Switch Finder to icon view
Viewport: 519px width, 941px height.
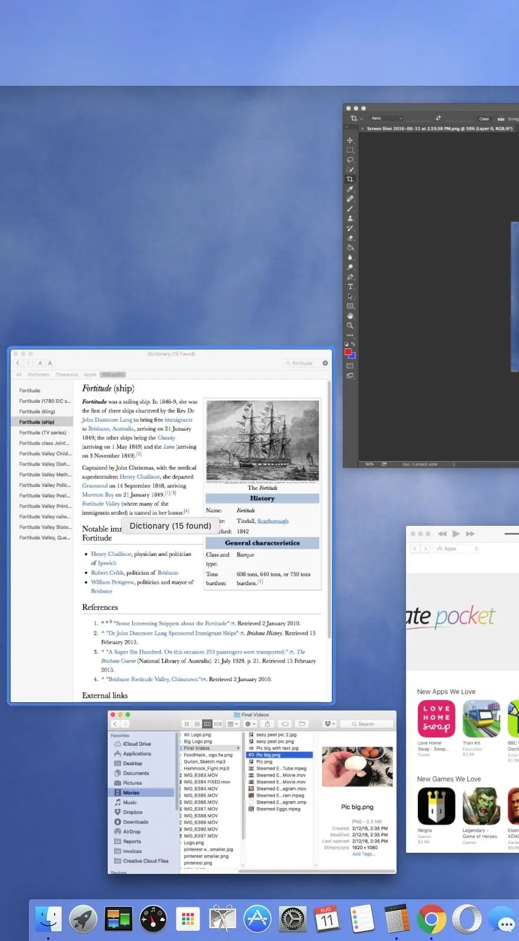click(x=187, y=724)
